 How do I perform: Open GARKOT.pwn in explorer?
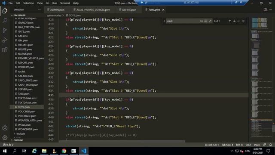click(x=26, y=23)
